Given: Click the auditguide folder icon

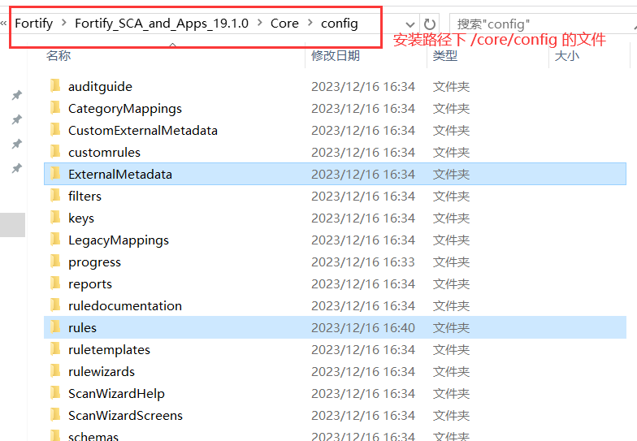Looking at the screenshot, I should point(55,86).
